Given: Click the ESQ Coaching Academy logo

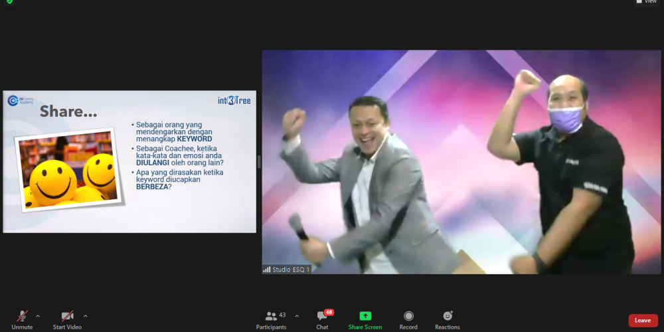Looking at the screenshot, I should click(21, 100).
